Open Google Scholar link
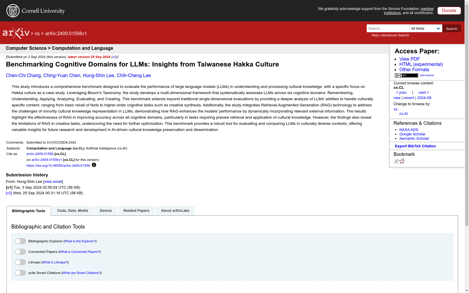This screenshot has height=293, width=469. (412, 134)
